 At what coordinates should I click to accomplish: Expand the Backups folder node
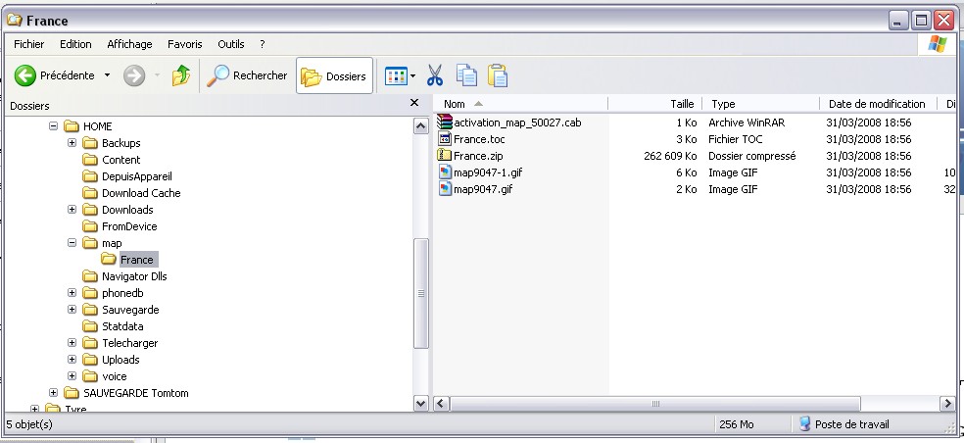(x=72, y=143)
